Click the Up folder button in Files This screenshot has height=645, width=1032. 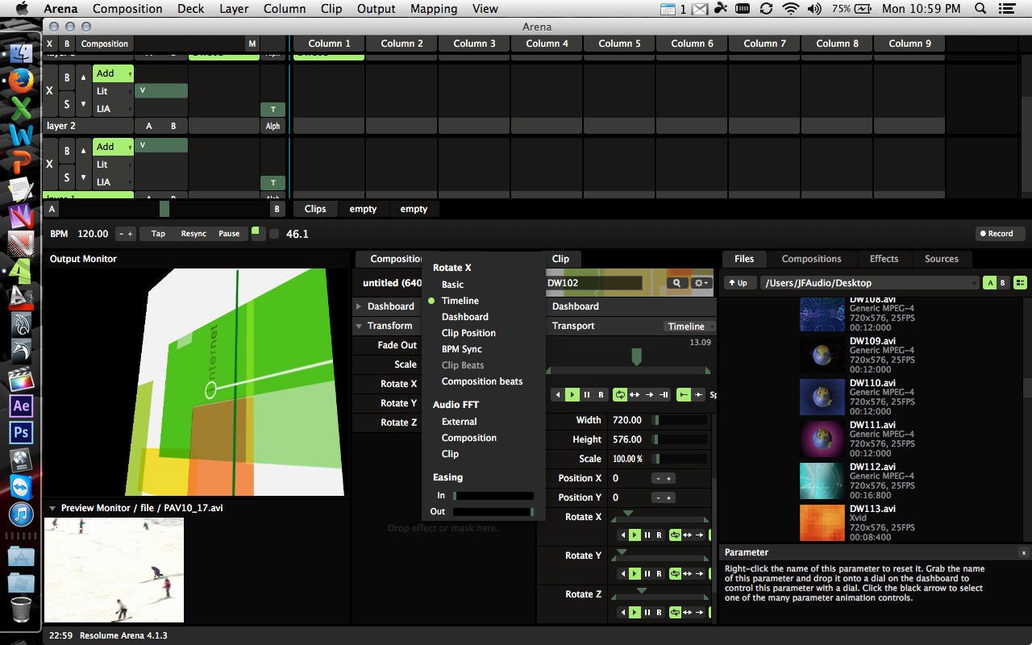tap(741, 283)
